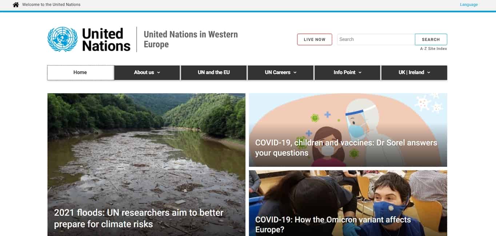Expand the About us chevron arrow
The height and width of the screenshot is (236, 496).
(x=159, y=73)
